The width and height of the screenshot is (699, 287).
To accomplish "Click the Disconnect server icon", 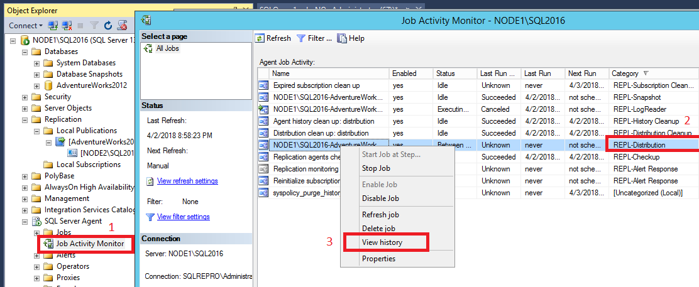I will (66, 26).
